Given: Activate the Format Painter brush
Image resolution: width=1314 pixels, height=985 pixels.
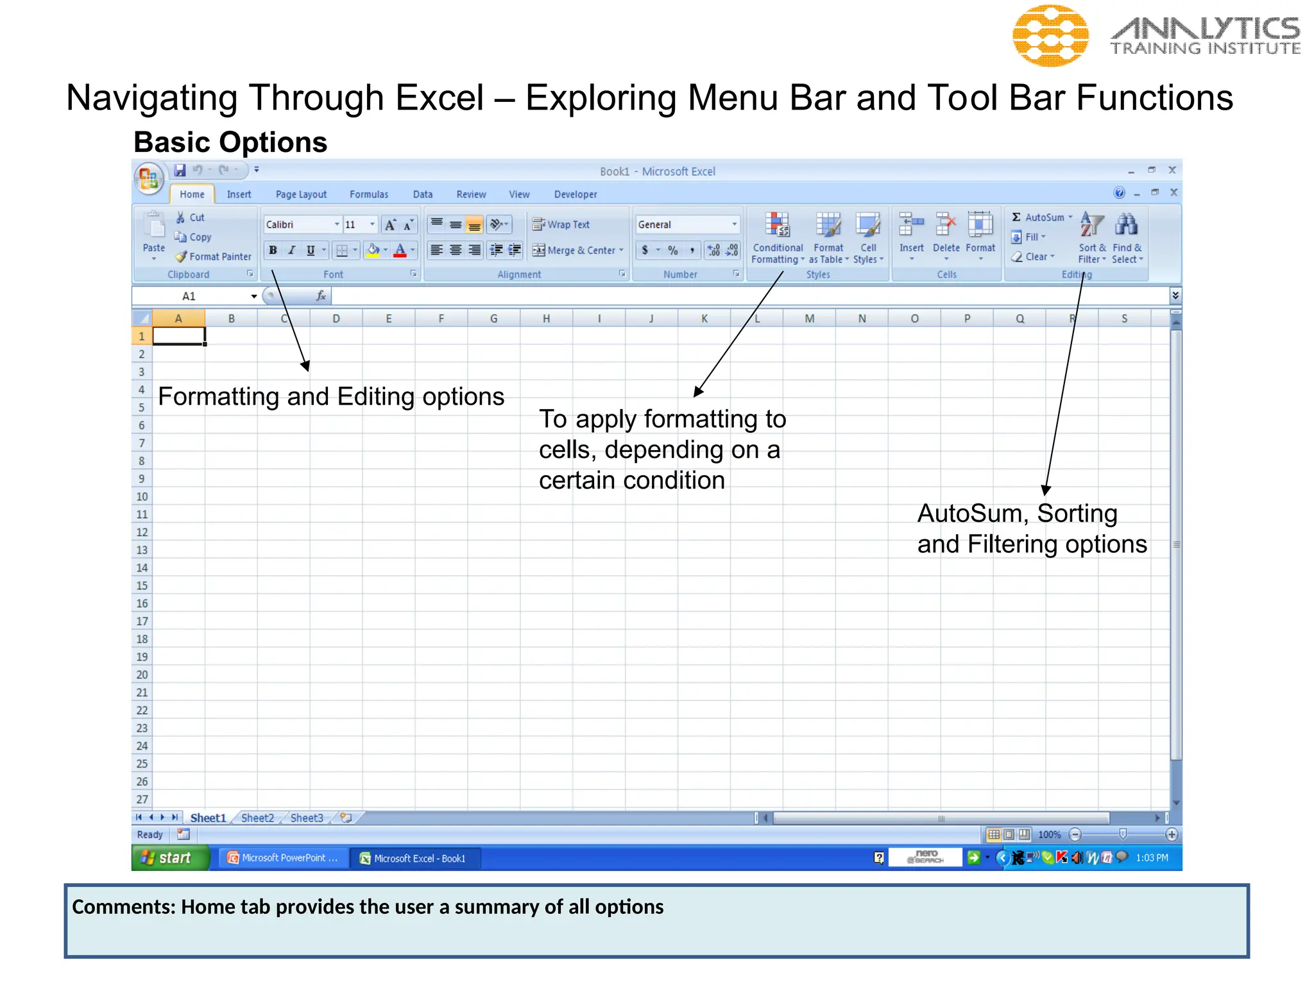Looking at the screenshot, I should click(x=181, y=257).
